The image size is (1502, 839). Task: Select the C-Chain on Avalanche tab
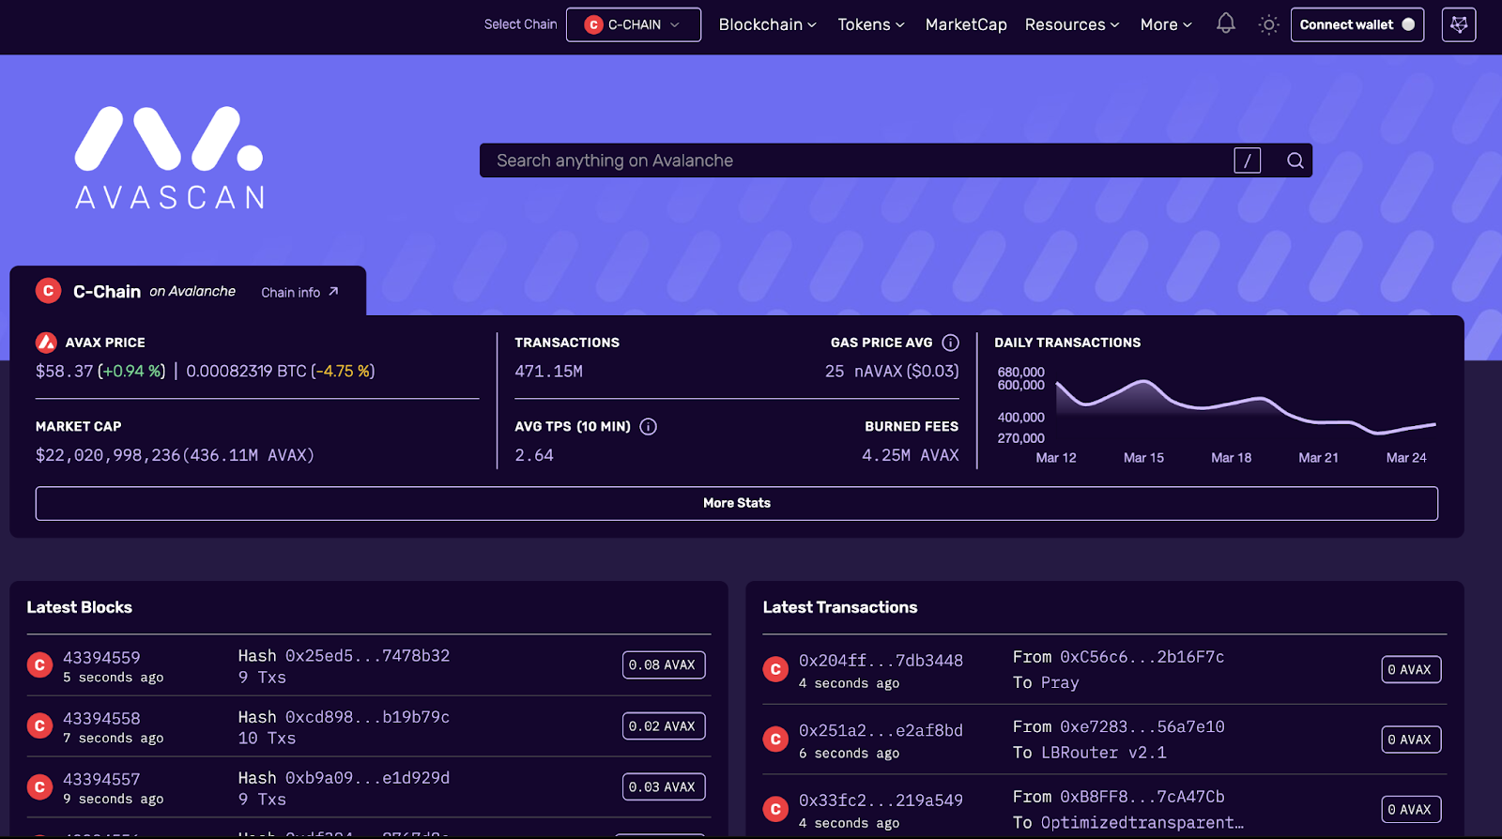pos(188,291)
